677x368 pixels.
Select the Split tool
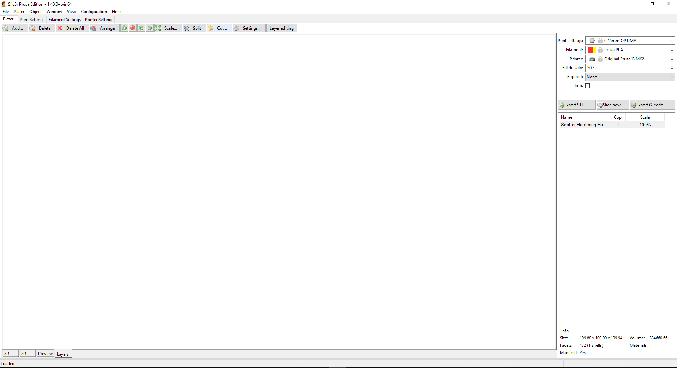point(194,28)
